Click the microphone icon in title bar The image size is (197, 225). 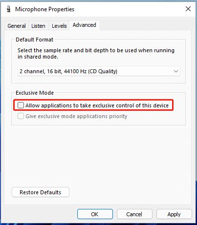(8, 9)
